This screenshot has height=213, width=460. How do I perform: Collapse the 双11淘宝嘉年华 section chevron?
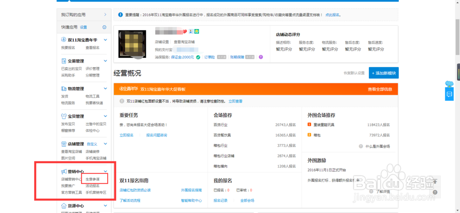point(106,40)
